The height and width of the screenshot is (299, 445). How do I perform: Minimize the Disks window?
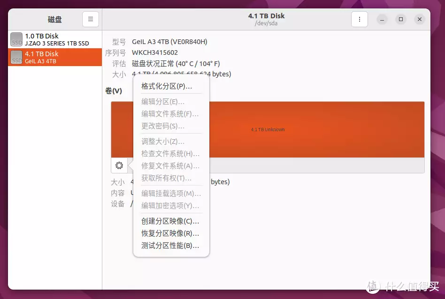coord(382,19)
